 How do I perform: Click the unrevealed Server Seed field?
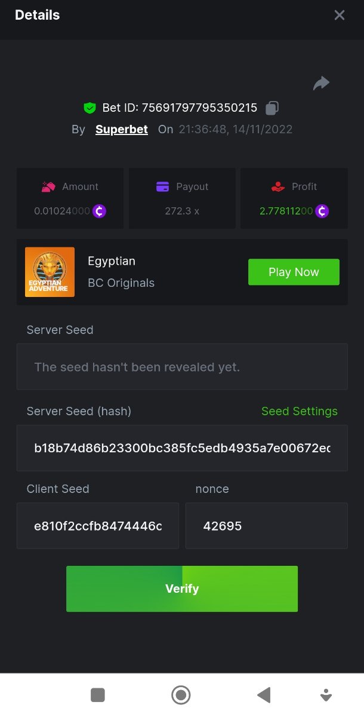(182, 367)
